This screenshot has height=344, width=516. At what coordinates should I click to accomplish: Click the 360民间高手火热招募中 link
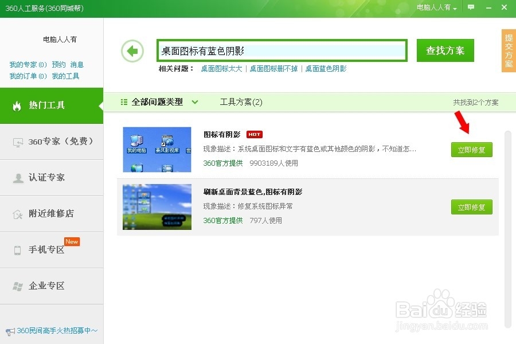(57, 330)
